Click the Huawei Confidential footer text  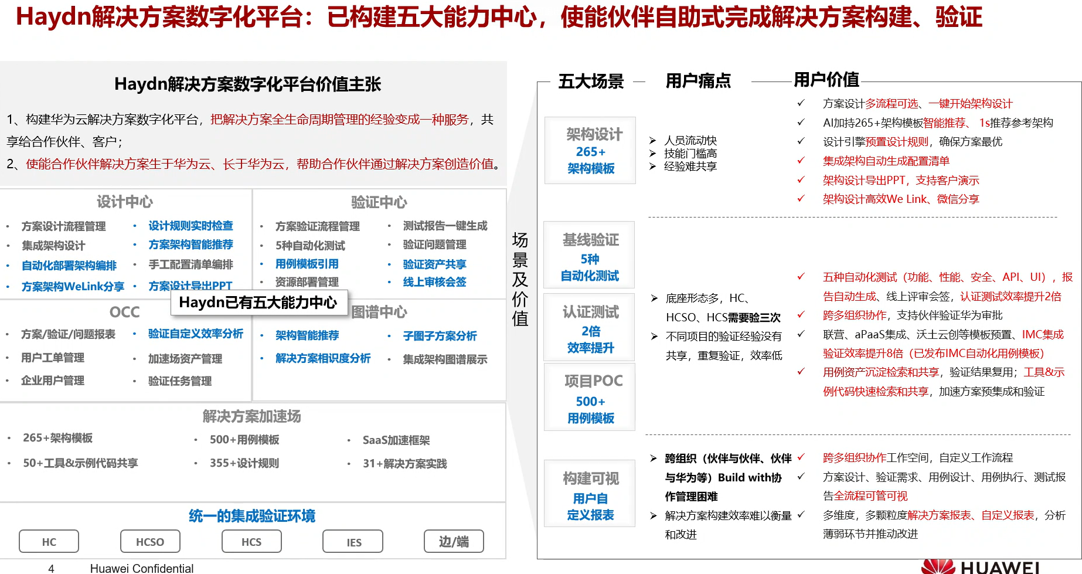click(142, 568)
